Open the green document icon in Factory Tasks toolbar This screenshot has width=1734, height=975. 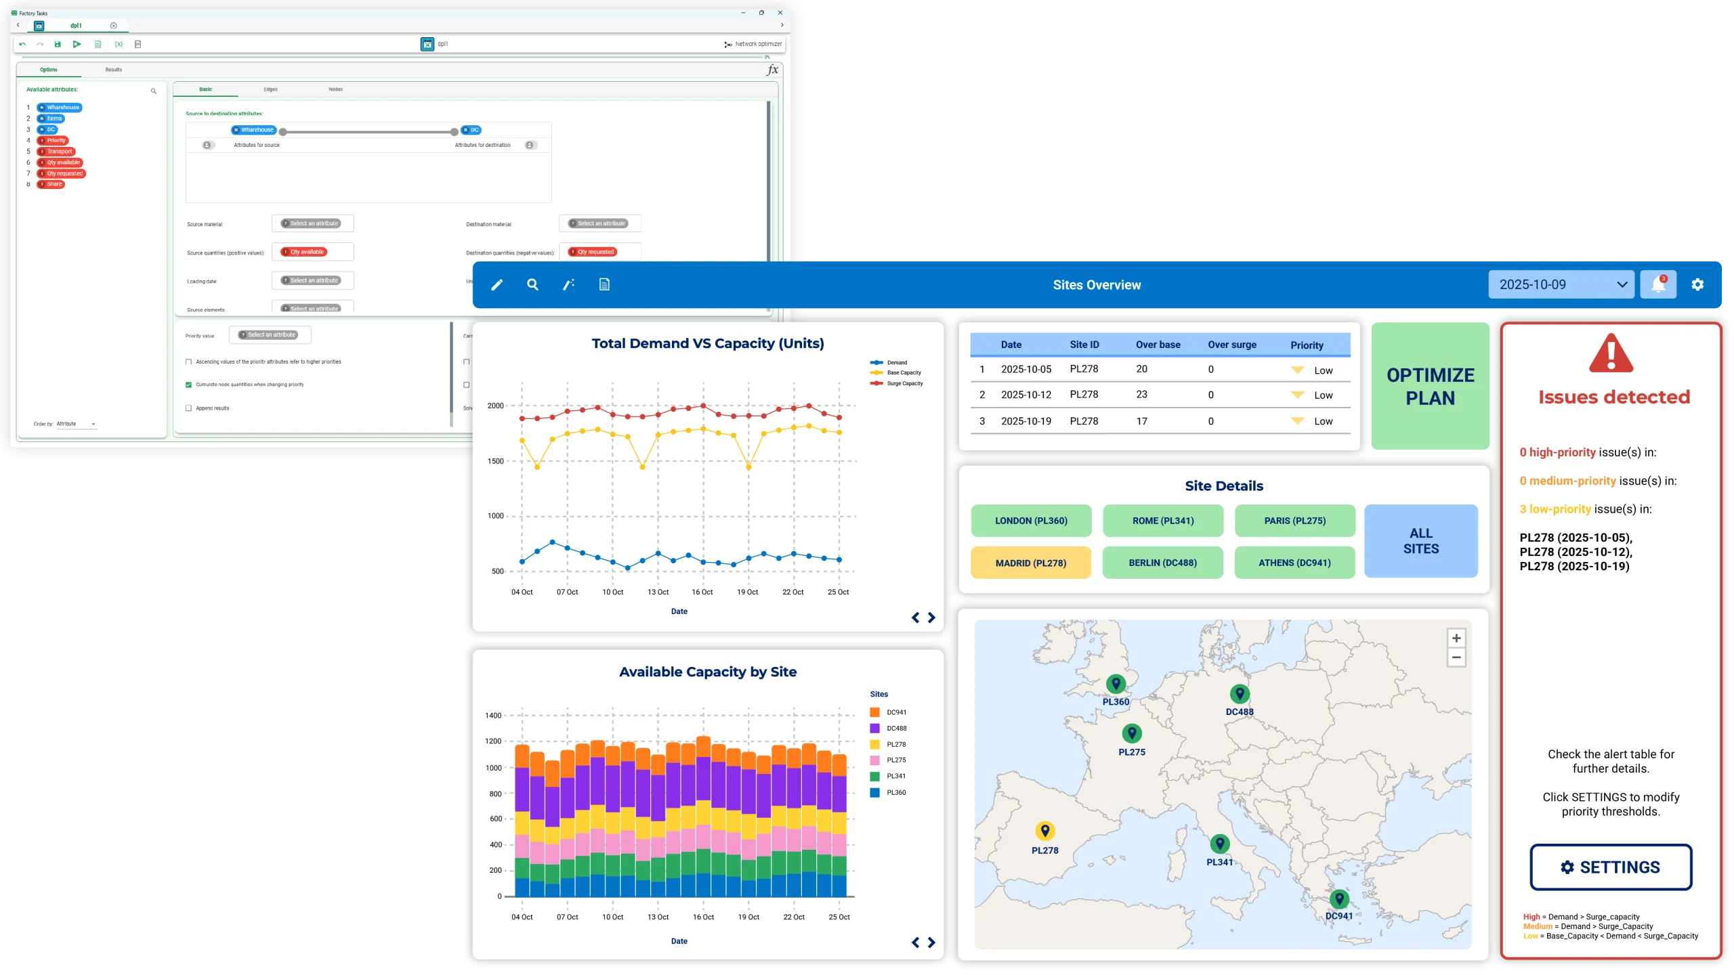point(98,44)
